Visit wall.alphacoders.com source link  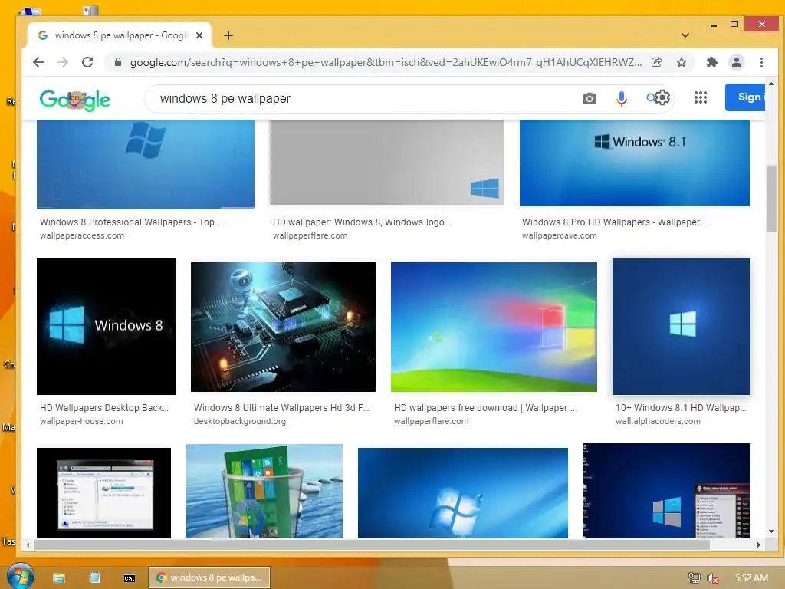(x=658, y=421)
